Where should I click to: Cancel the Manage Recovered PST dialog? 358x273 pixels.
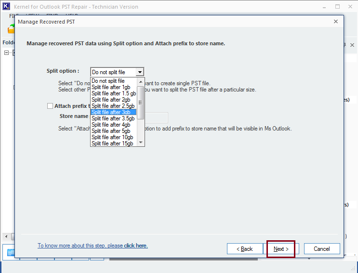coord(322,249)
